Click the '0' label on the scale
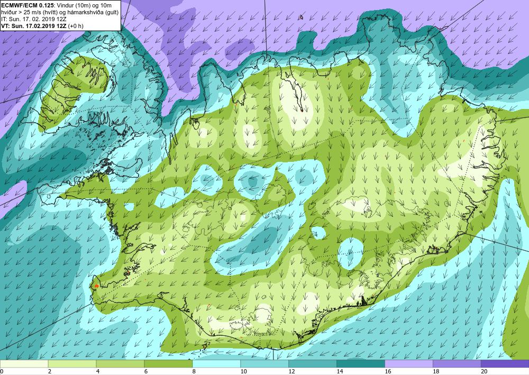The height and width of the screenshot is (375, 529). tap(2, 371)
